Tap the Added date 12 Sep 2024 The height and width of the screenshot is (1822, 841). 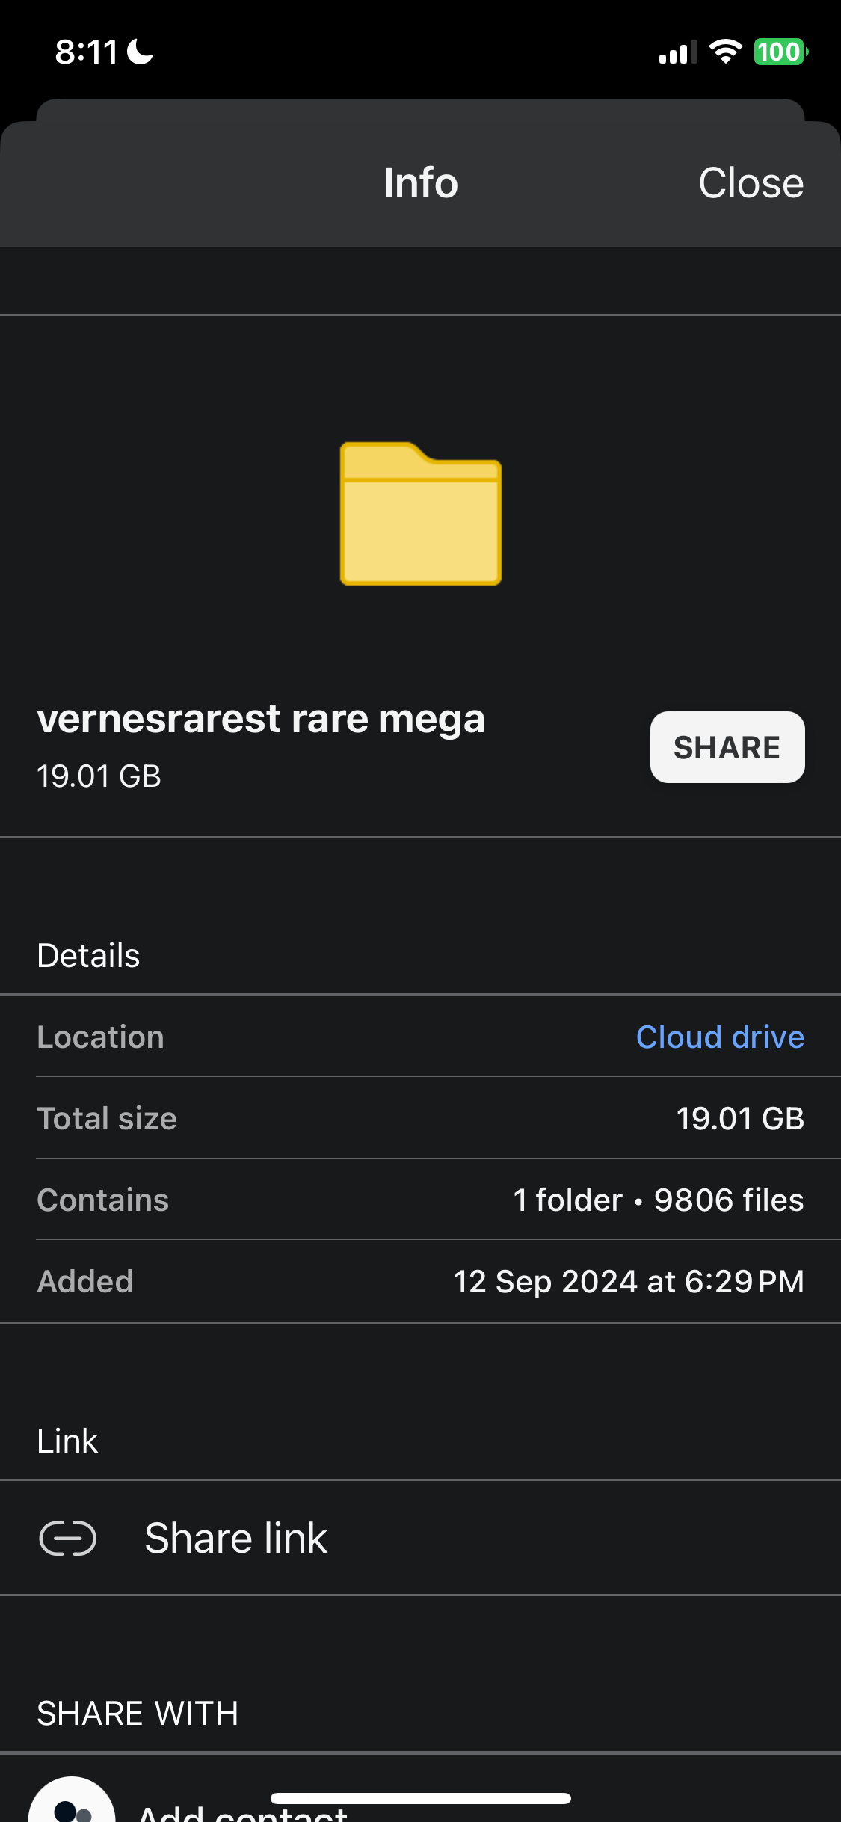click(628, 1282)
